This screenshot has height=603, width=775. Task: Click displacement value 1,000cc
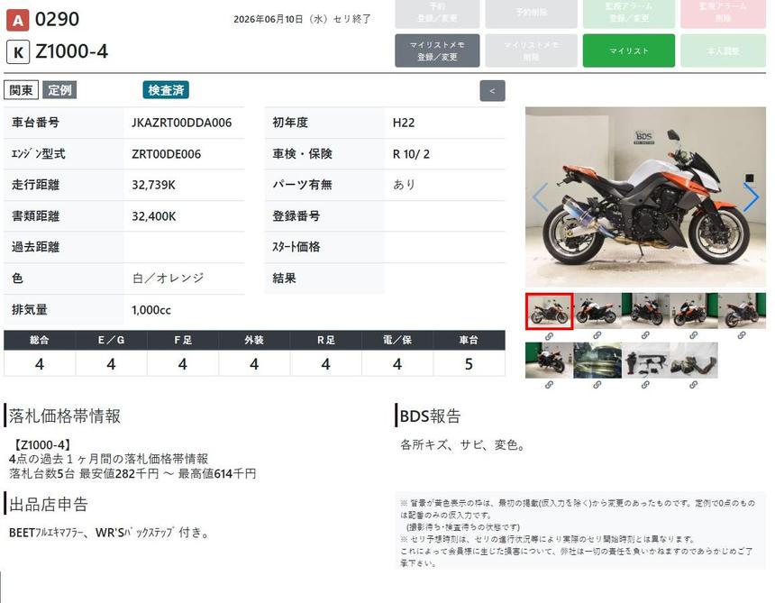tap(150, 310)
